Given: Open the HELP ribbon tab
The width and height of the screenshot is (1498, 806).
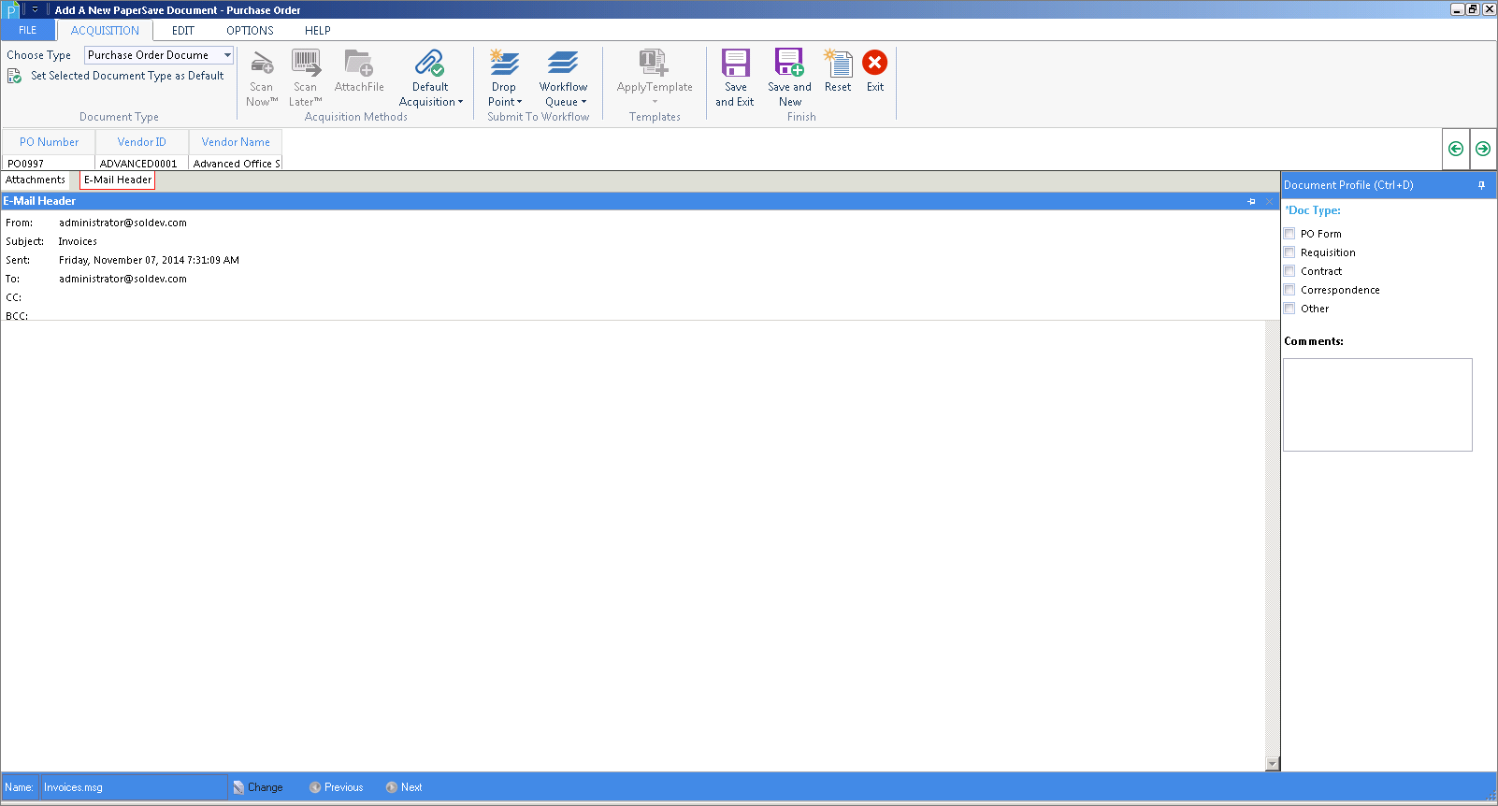Looking at the screenshot, I should [318, 30].
